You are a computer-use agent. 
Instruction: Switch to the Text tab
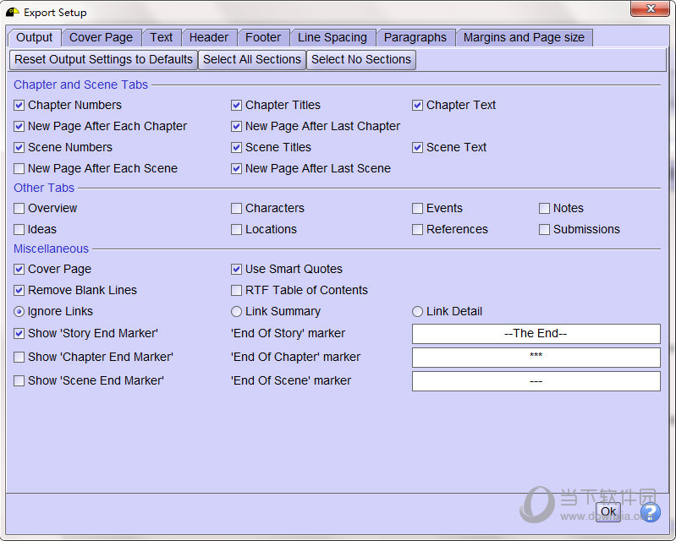click(162, 37)
